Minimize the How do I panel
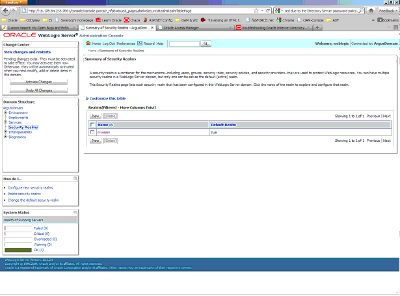Screen dimensions: 400x296 (75, 178)
